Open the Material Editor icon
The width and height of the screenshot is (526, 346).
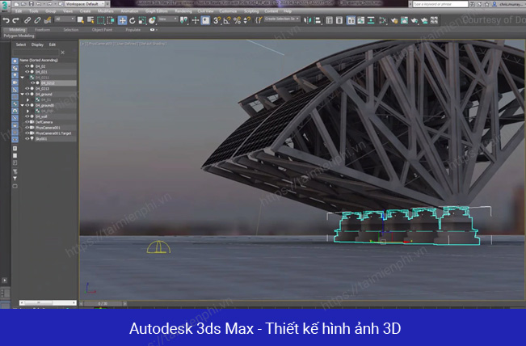[383, 20]
